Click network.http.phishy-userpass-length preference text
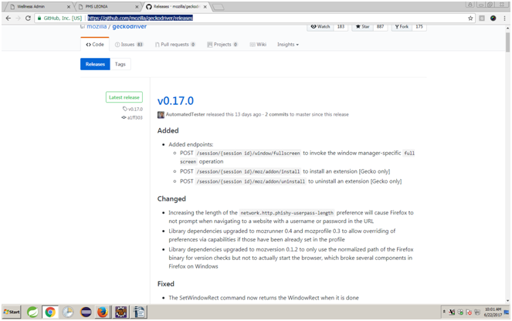512x321 pixels. click(x=287, y=213)
